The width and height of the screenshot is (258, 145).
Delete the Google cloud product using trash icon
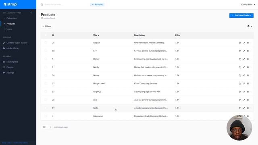point(248,83)
